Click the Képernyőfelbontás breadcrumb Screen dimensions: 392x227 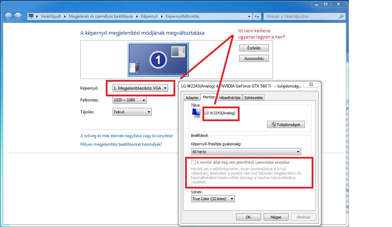click(x=182, y=16)
